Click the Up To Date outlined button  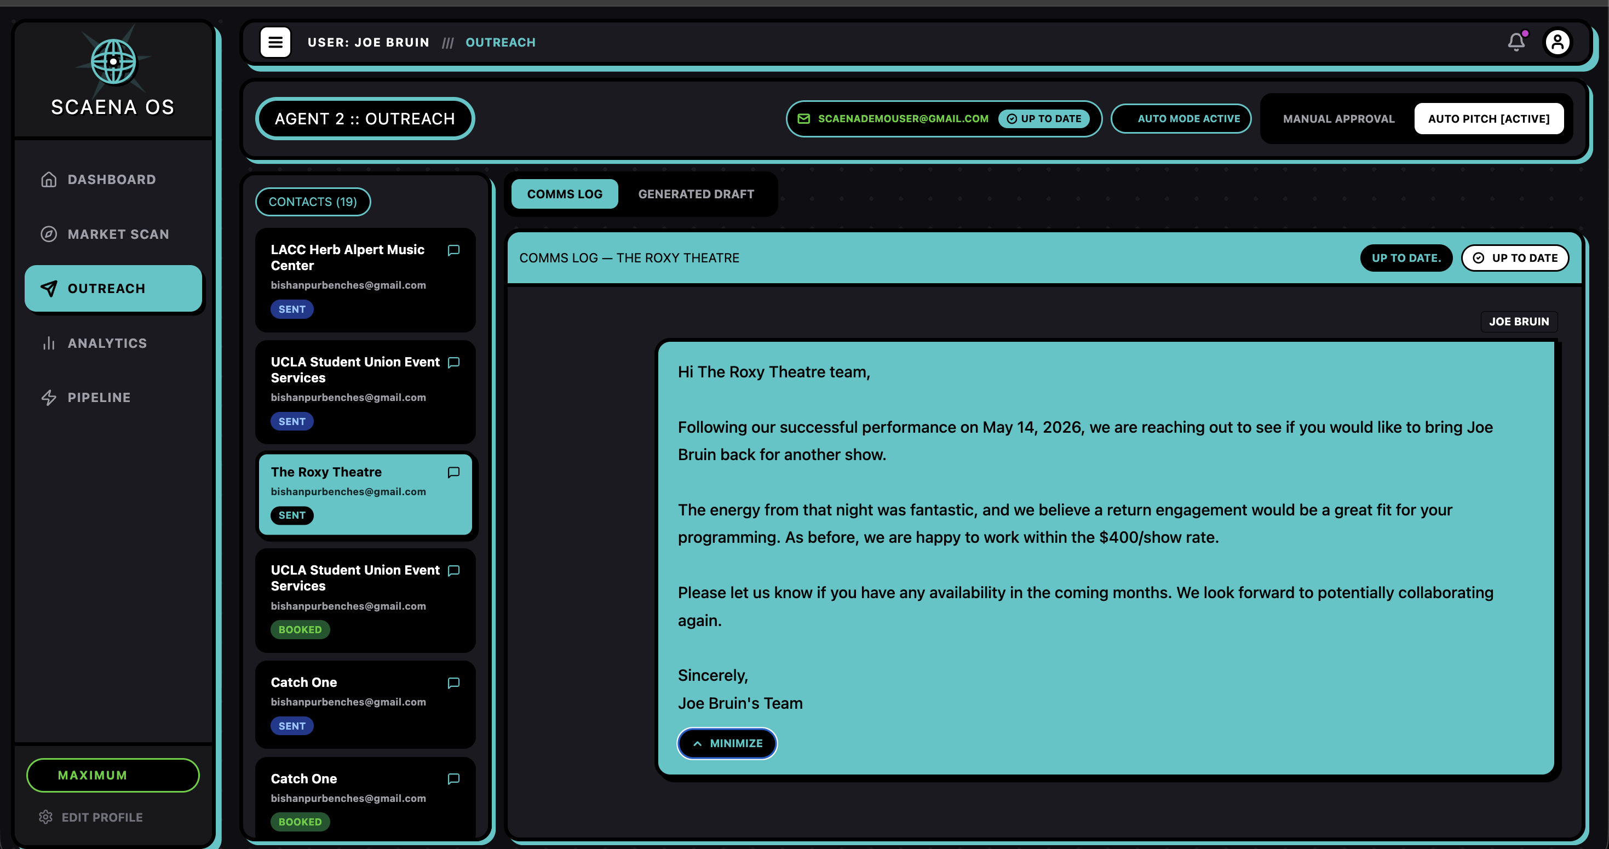[x=1515, y=258]
